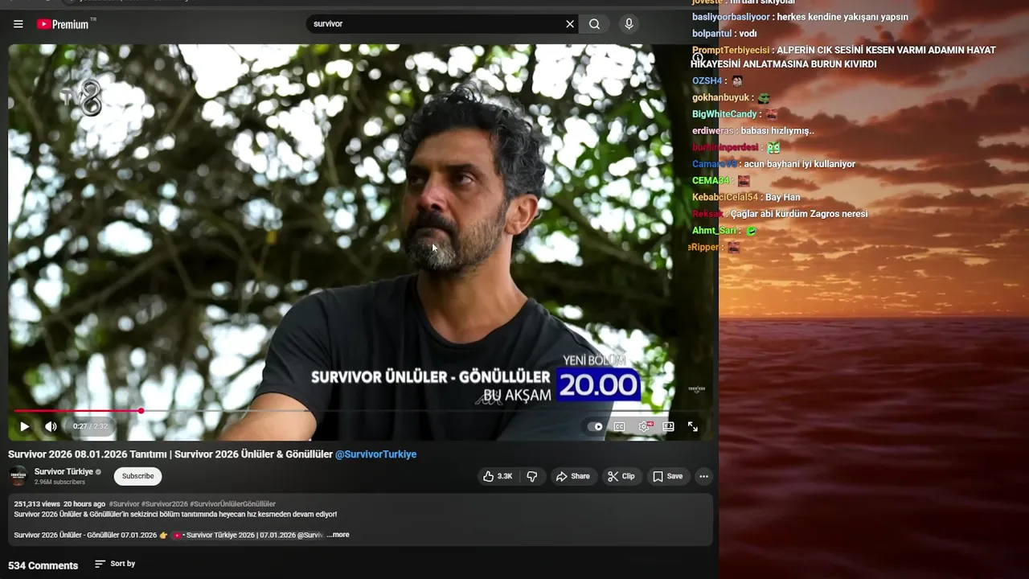Click chat username KebabciCelal54
This screenshot has width=1029, height=579.
(725, 197)
